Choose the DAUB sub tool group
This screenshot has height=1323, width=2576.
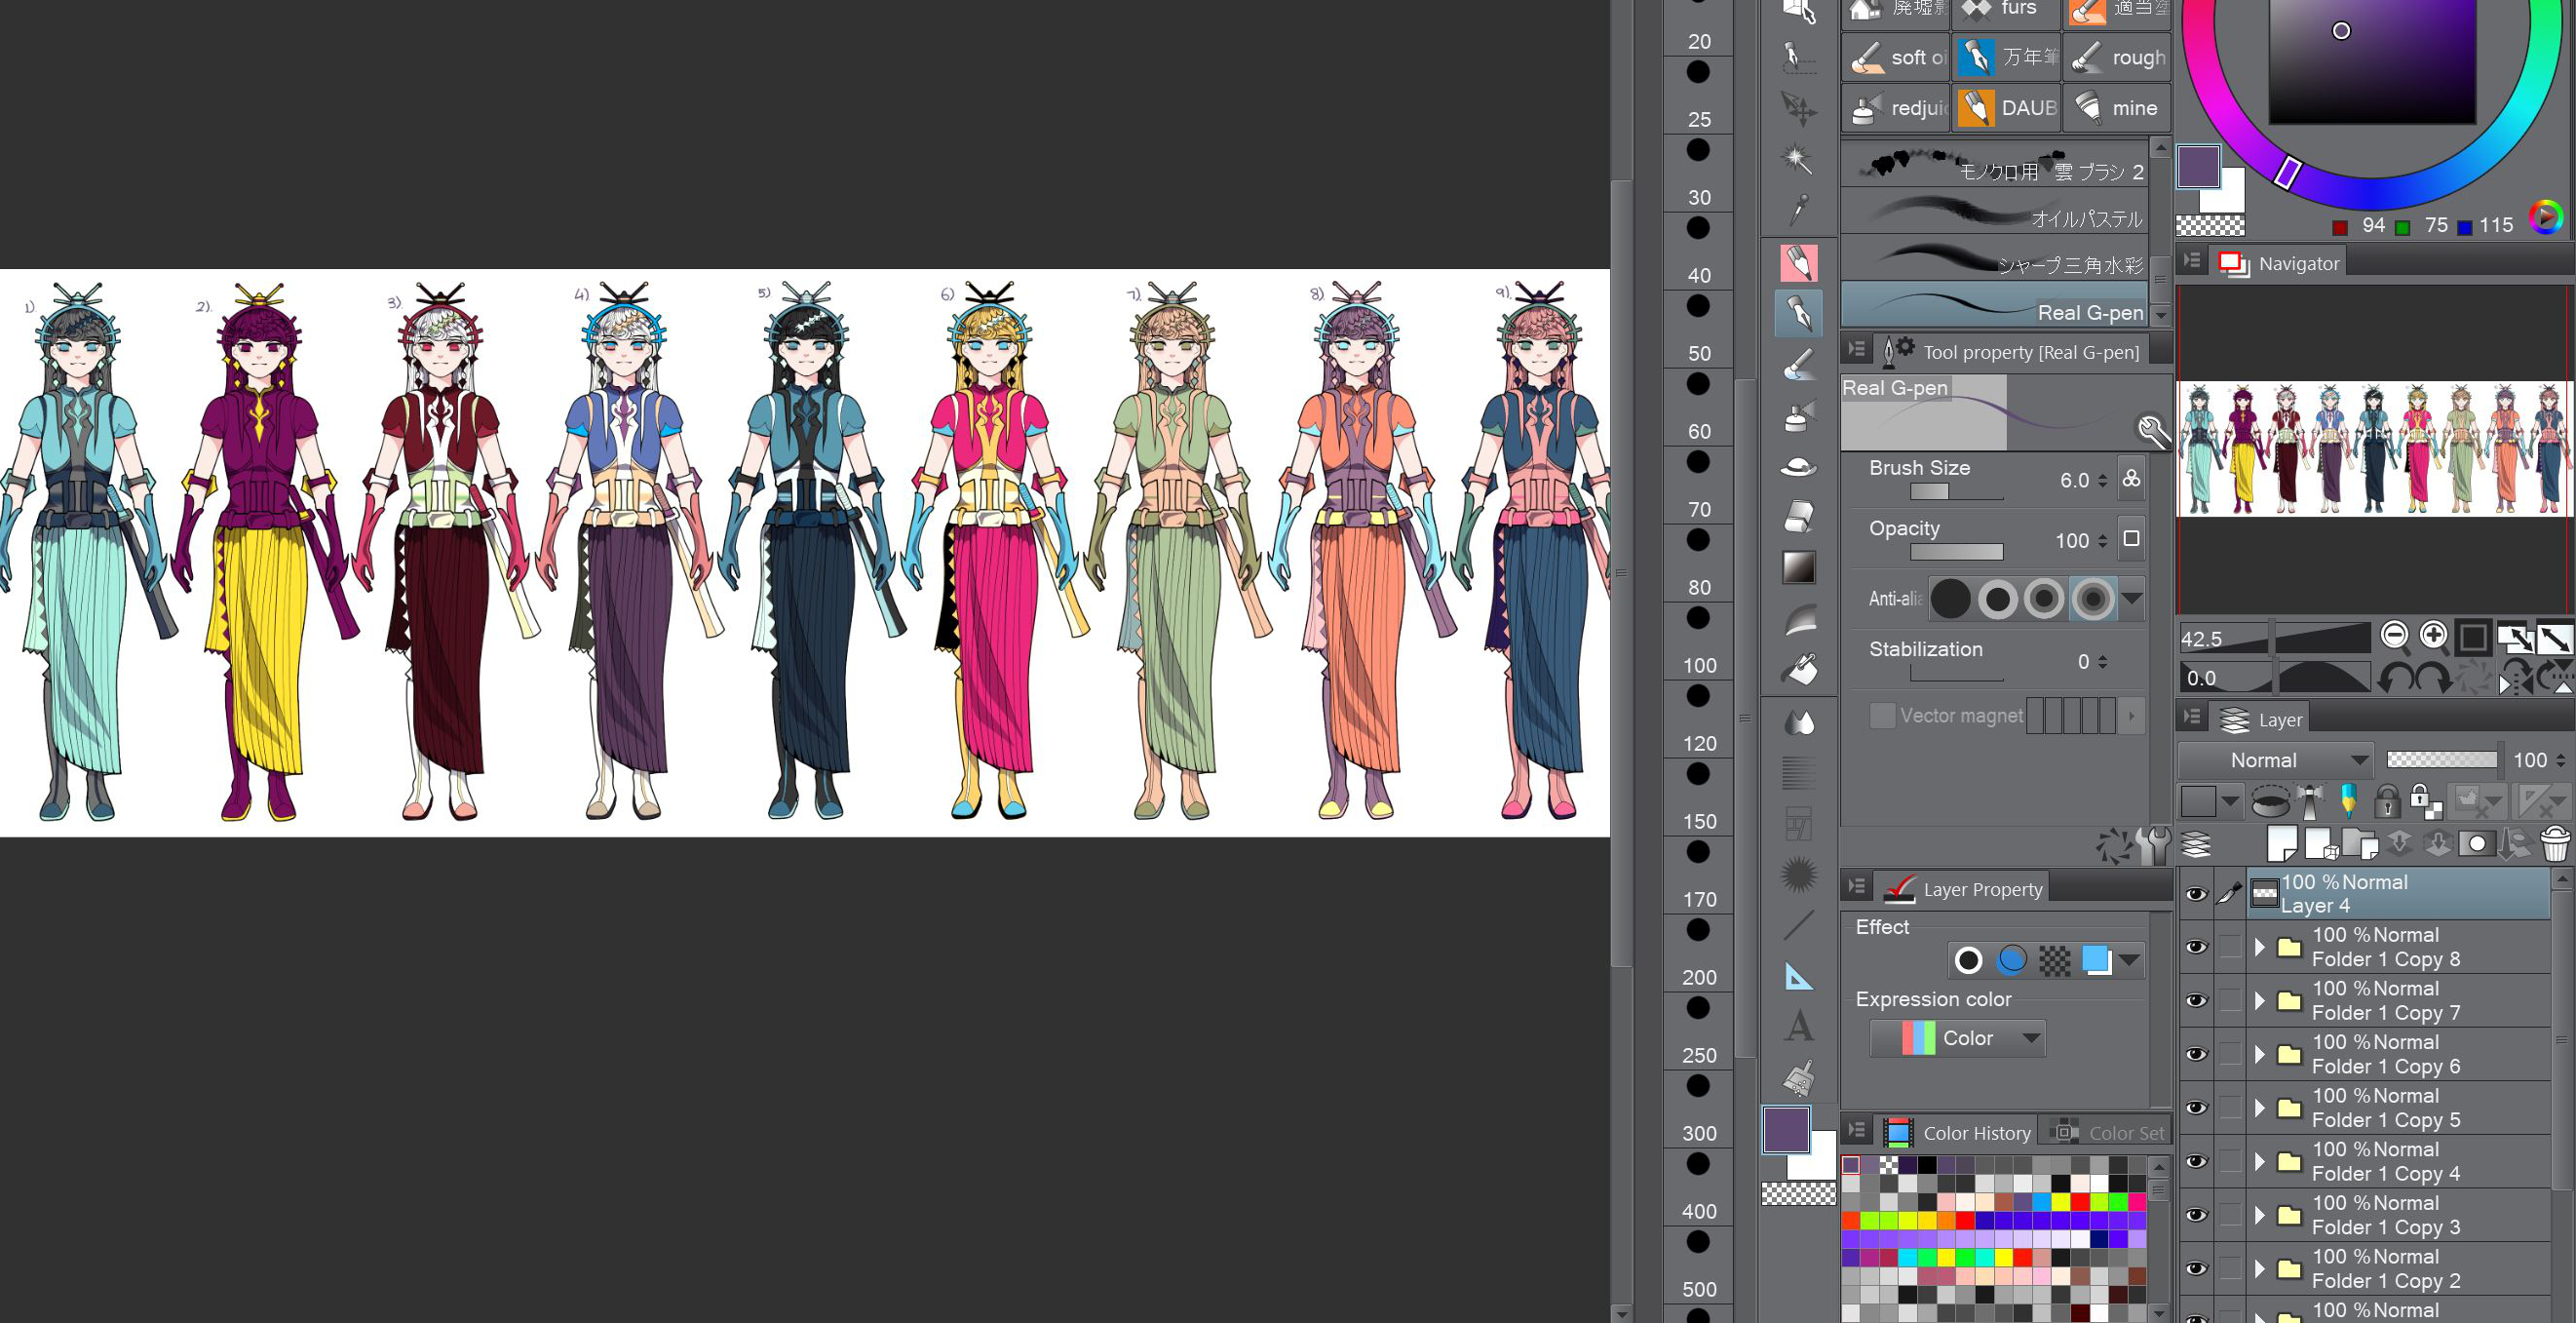tap(2006, 107)
